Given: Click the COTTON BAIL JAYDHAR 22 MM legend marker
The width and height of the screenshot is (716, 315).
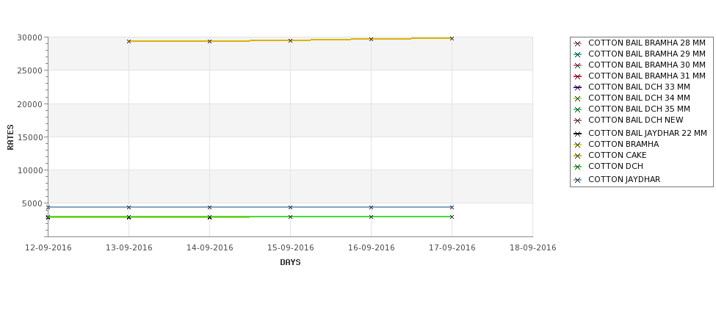Looking at the screenshot, I should pos(577,134).
